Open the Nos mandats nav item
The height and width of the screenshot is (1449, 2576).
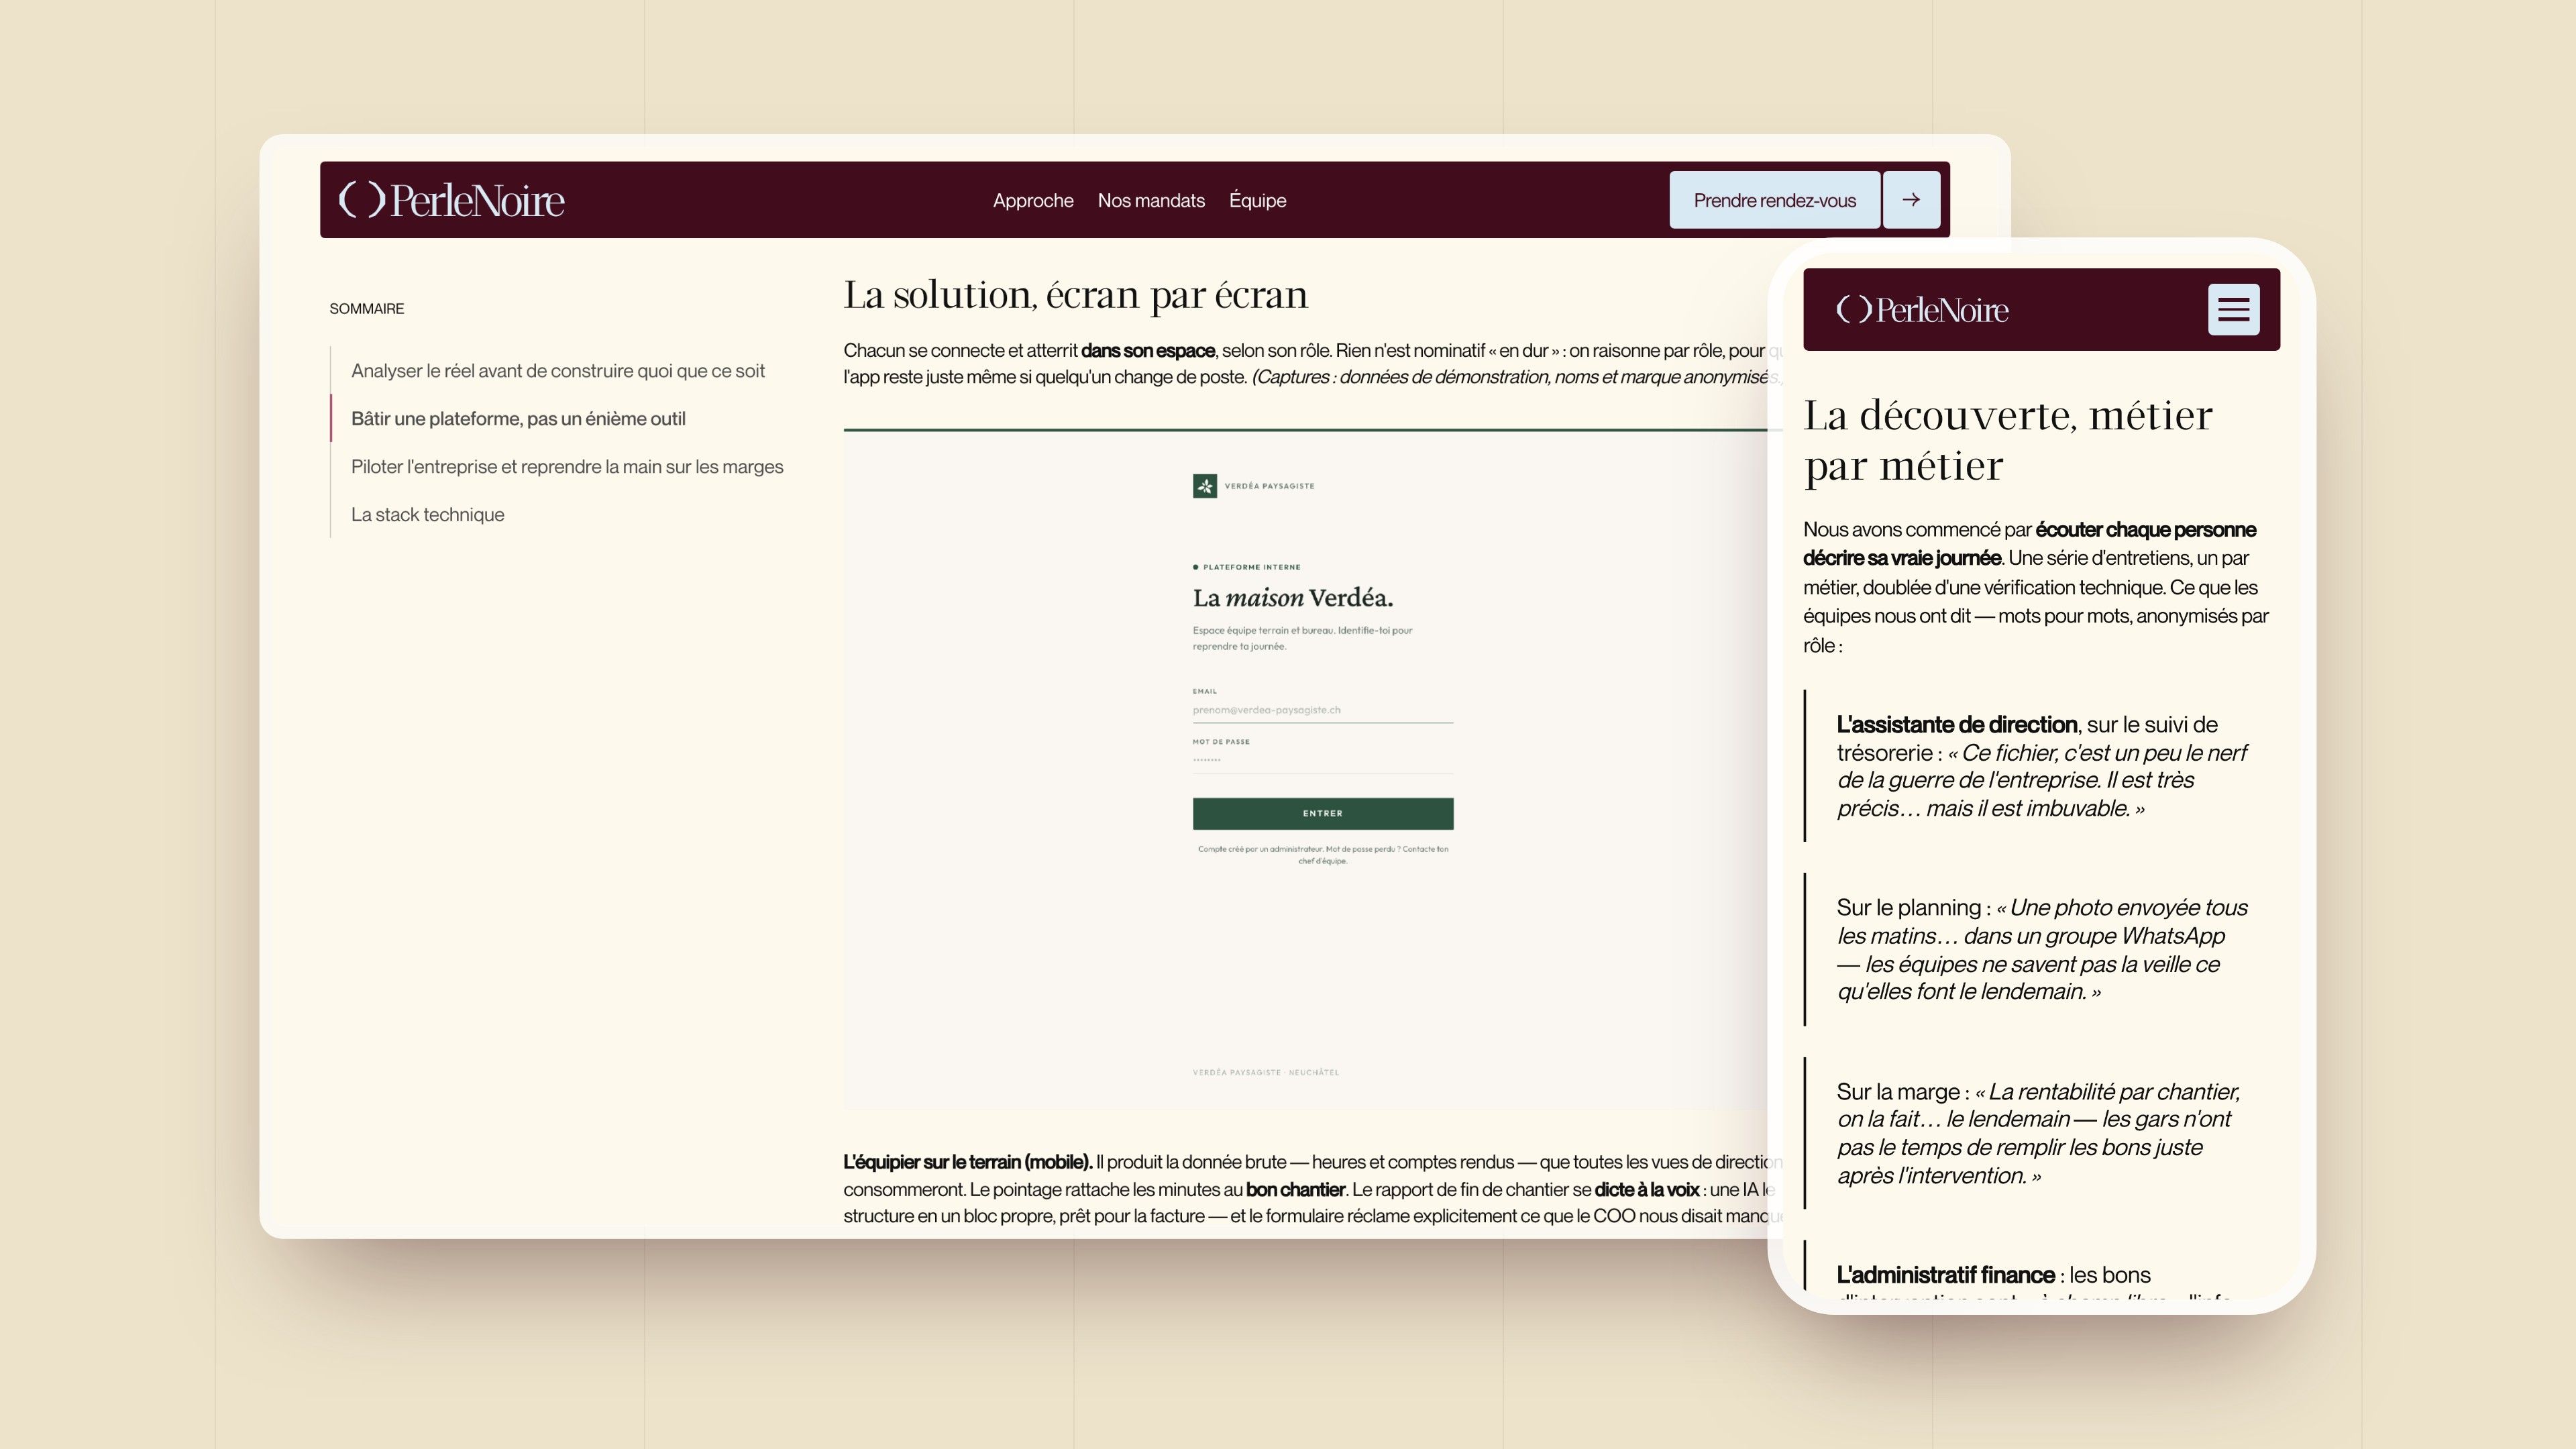(1151, 200)
